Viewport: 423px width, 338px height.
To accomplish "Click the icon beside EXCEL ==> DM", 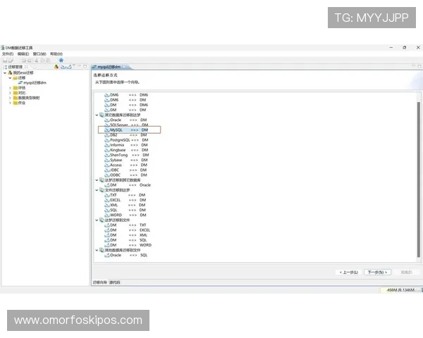I will click(x=107, y=200).
